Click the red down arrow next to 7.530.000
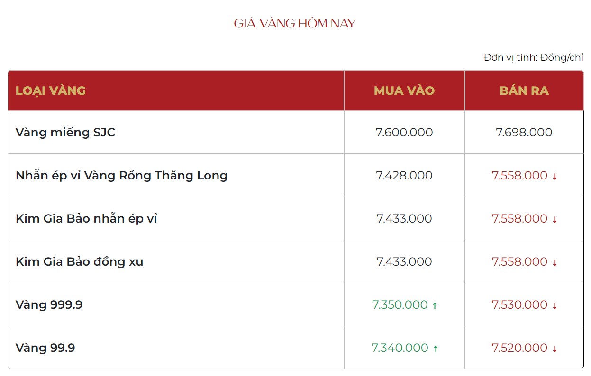Viewport: 591px width, 376px height. [555, 305]
